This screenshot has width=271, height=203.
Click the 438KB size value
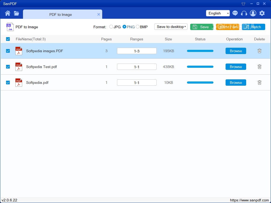[x=169, y=67]
